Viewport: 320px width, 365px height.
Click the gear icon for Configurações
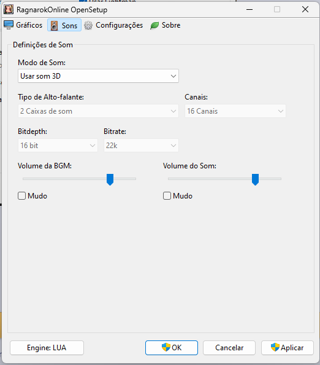(x=88, y=25)
